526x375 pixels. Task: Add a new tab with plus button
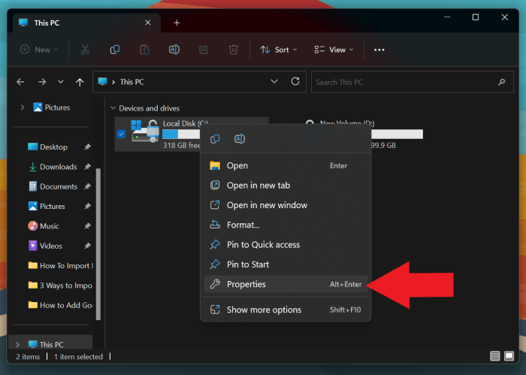point(177,23)
